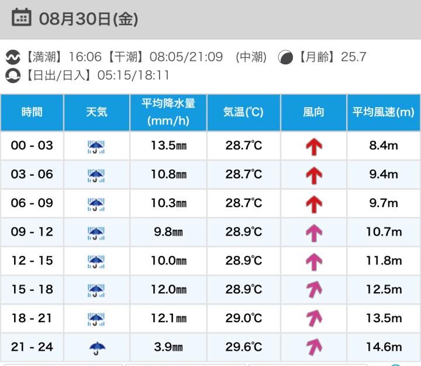Click the 平均降水量 column header
Image resolution: width=421 pixels, height=366 pixels.
[x=168, y=112]
